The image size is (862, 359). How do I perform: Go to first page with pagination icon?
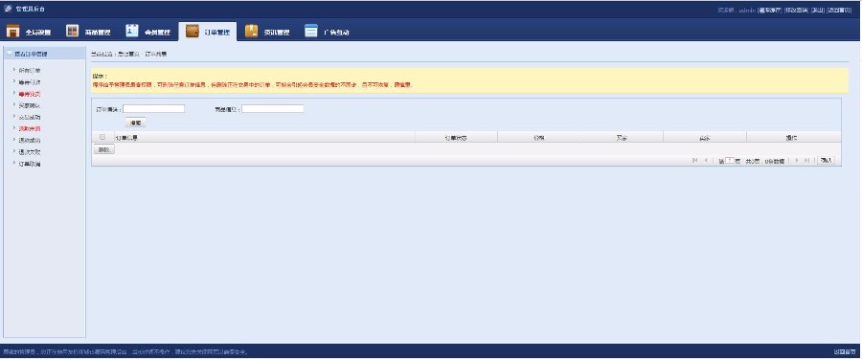pyautogui.click(x=695, y=161)
